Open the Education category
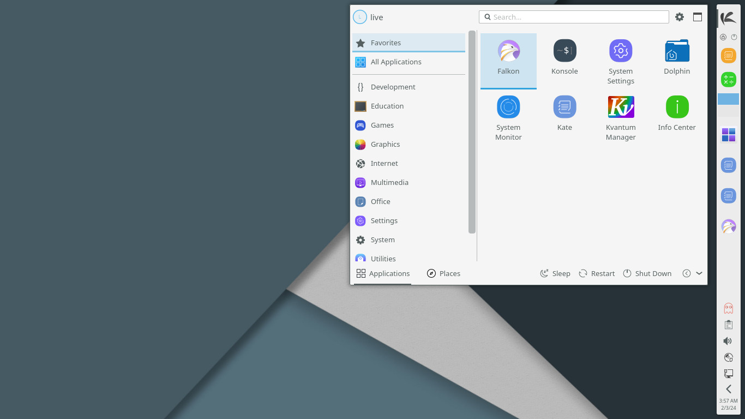The image size is (745, 419). [408, 106]
